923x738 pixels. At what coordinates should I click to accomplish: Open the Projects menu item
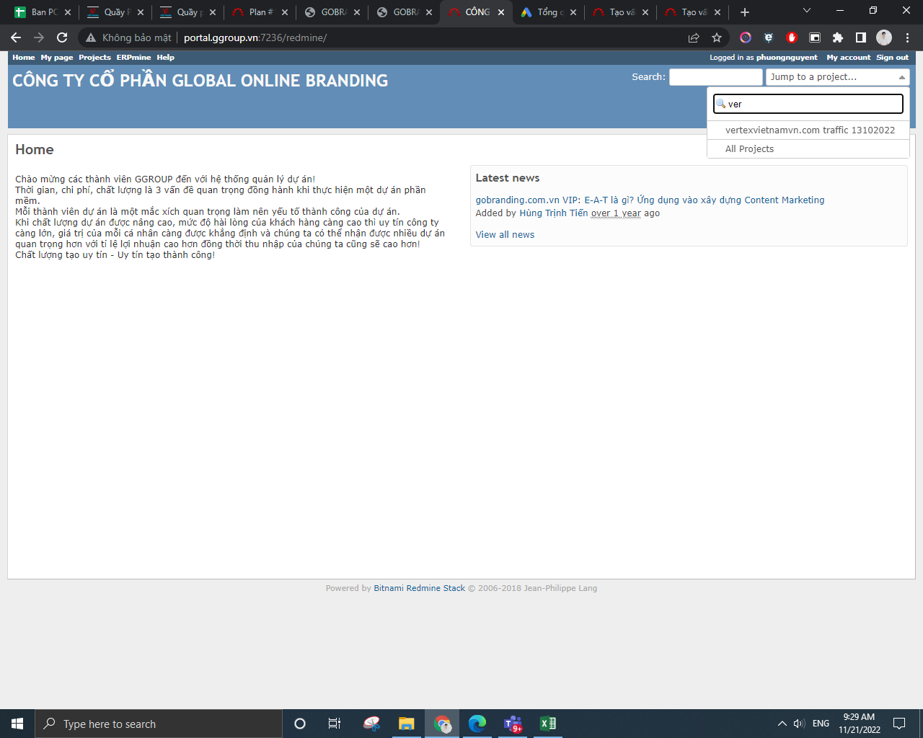(94, 58)
